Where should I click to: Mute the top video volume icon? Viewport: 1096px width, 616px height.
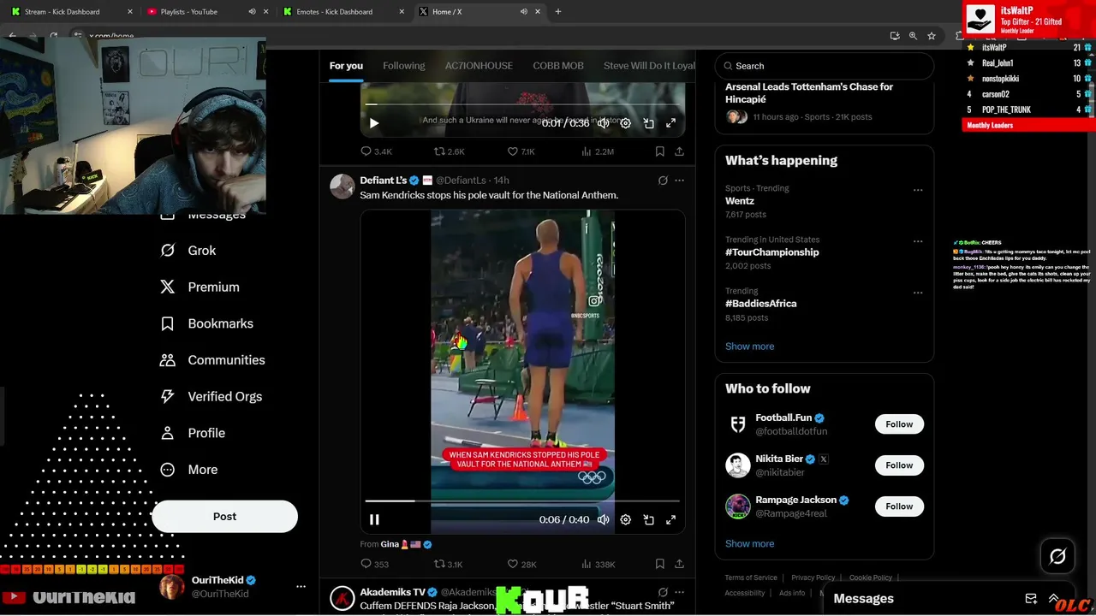[x=604, y=123]
